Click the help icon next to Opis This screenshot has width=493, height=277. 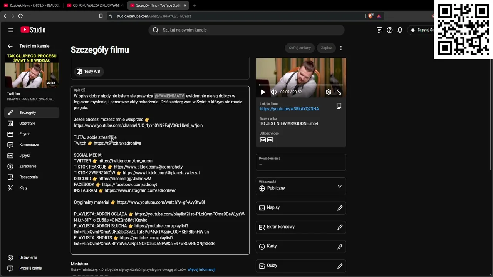[83, 90]
